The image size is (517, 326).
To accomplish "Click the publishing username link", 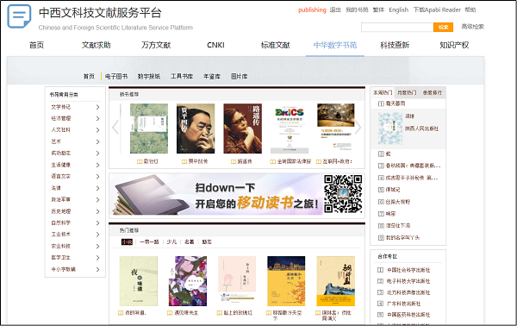I will 312,9.
